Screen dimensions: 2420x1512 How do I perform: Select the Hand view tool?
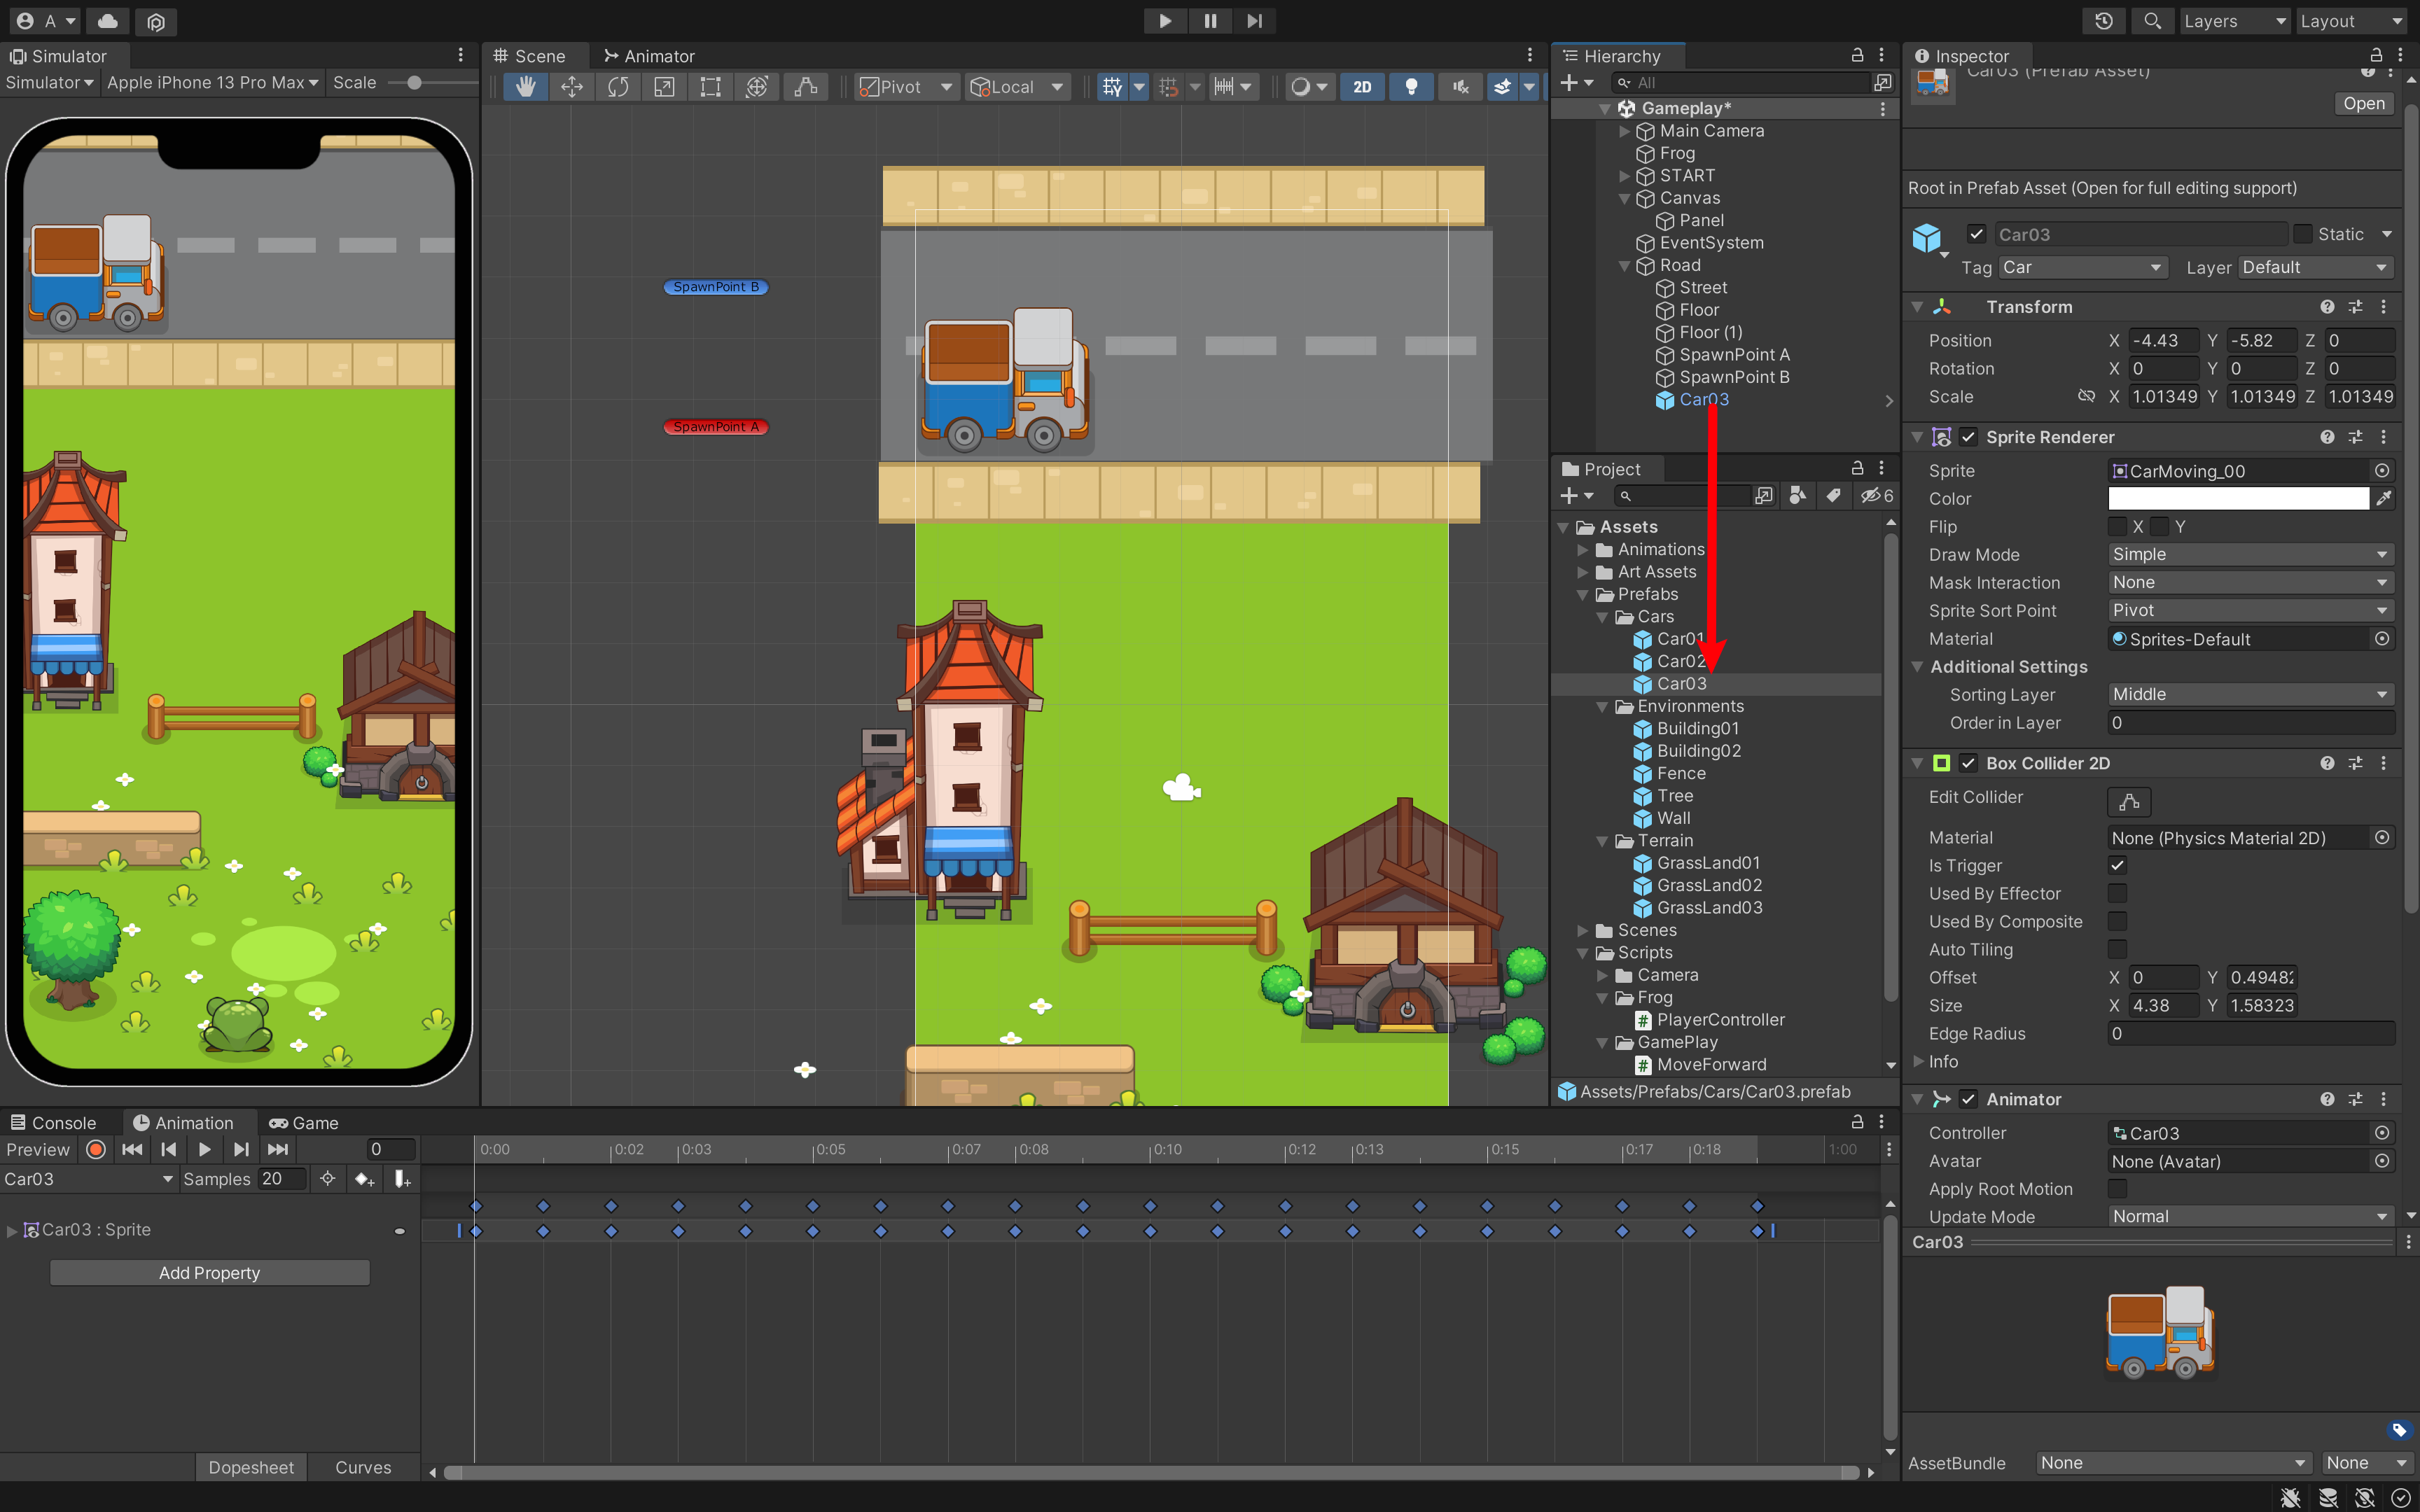click(x=525, y=87)
